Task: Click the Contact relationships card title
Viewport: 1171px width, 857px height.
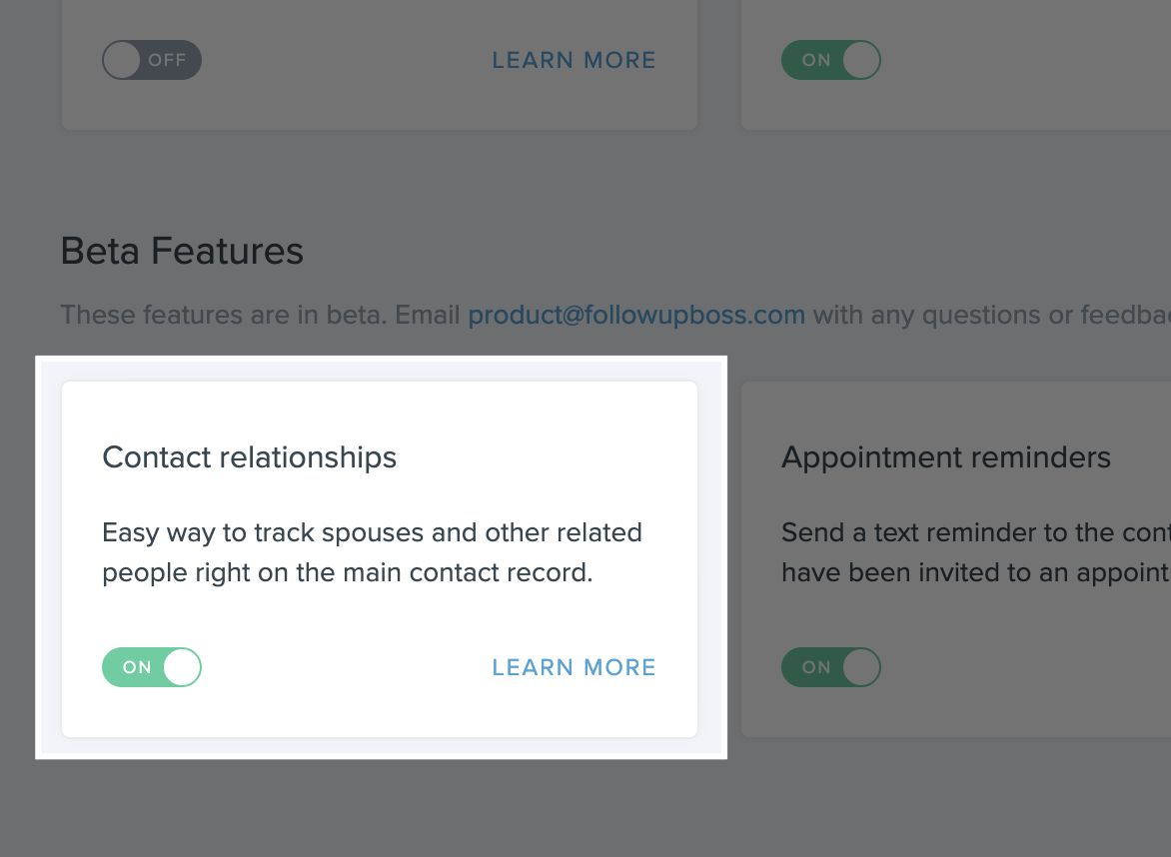Action: [250, 457]
